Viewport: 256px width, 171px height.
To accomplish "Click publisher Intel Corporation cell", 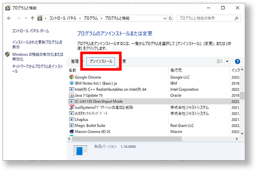I will [184, 89].
